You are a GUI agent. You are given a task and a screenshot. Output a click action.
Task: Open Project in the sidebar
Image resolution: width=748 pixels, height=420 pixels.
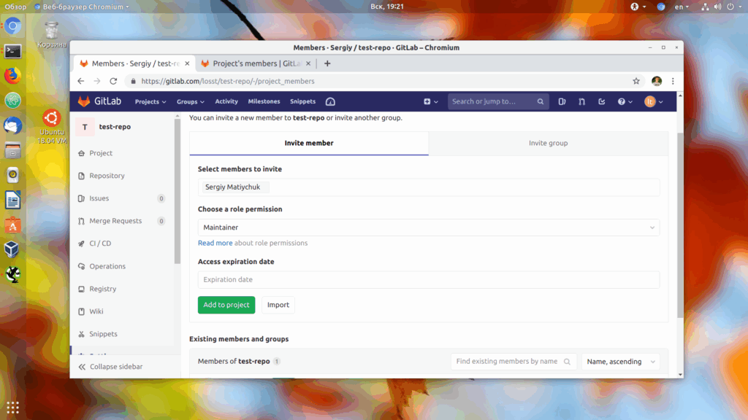[101, 153]
